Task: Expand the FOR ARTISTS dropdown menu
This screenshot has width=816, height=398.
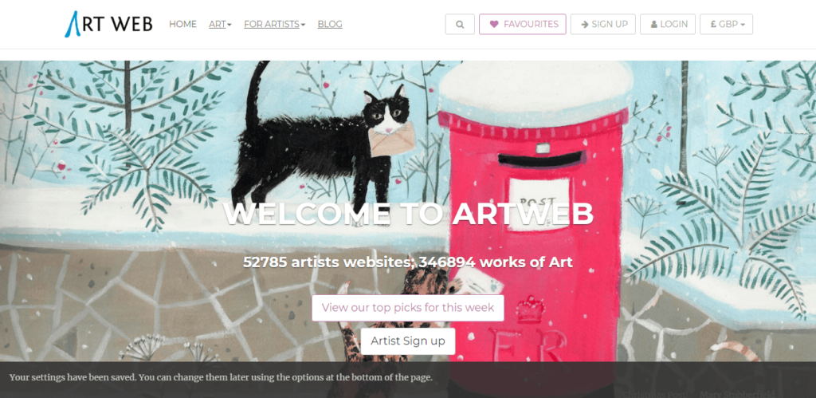Action: coord(275,24)
